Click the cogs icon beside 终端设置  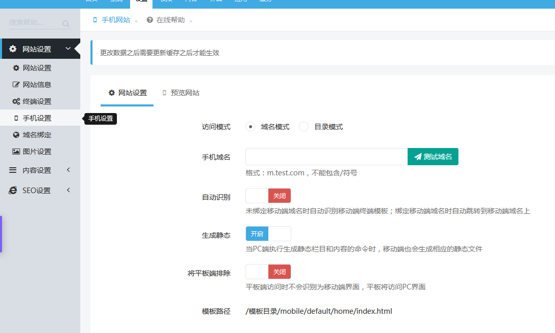[16, 101]
